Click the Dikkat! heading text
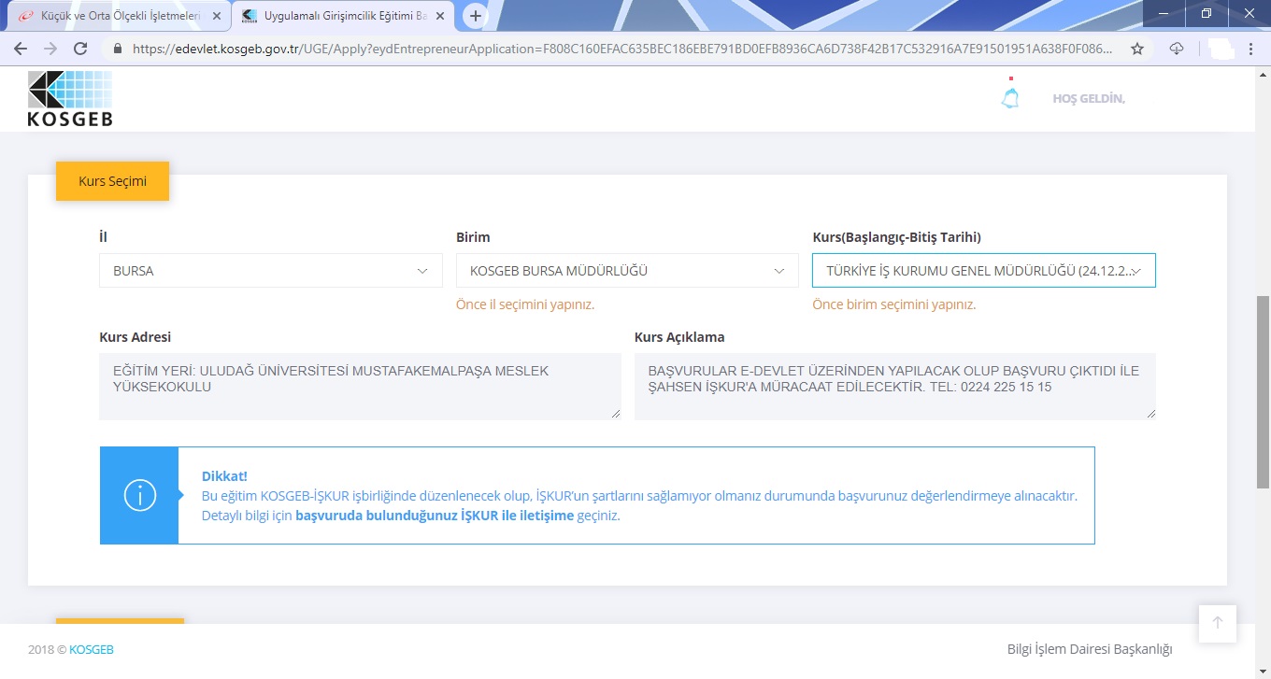 click(224, 476)
